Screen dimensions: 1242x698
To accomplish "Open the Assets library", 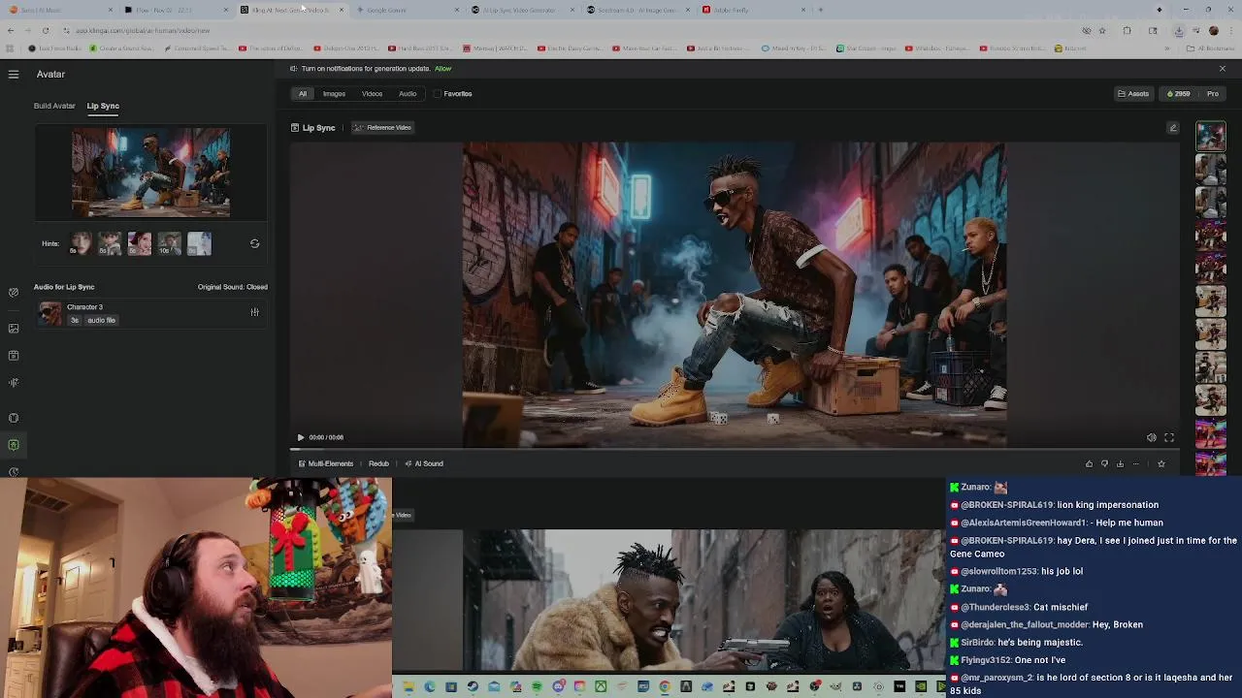I will point(1133,94).
